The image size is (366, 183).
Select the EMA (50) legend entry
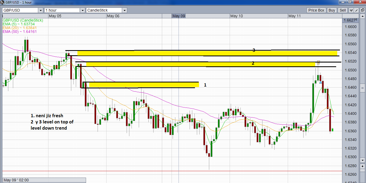(20, 32)
